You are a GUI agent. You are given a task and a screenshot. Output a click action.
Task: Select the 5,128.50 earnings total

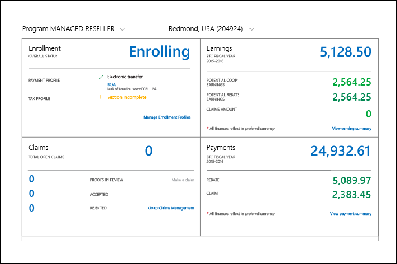click(x=345, y=52)
